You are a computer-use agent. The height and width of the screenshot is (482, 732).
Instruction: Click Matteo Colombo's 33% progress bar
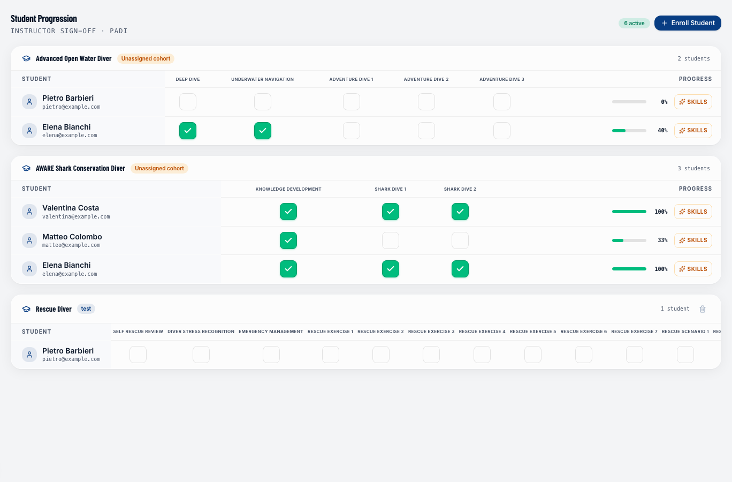coord(629,240)
